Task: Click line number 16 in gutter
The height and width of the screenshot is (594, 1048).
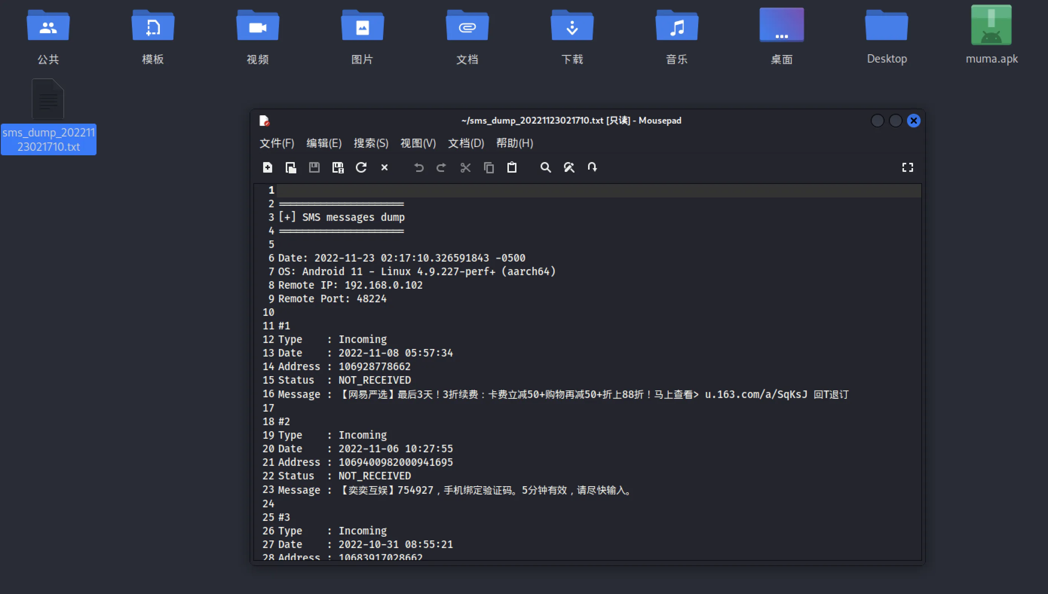Action: tap(268, 394)
